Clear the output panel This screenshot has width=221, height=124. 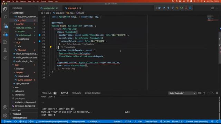(x=199, y=93)
